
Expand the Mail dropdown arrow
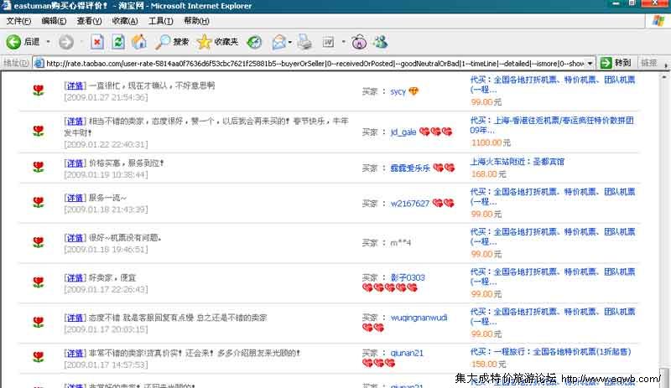click(289, 42)
